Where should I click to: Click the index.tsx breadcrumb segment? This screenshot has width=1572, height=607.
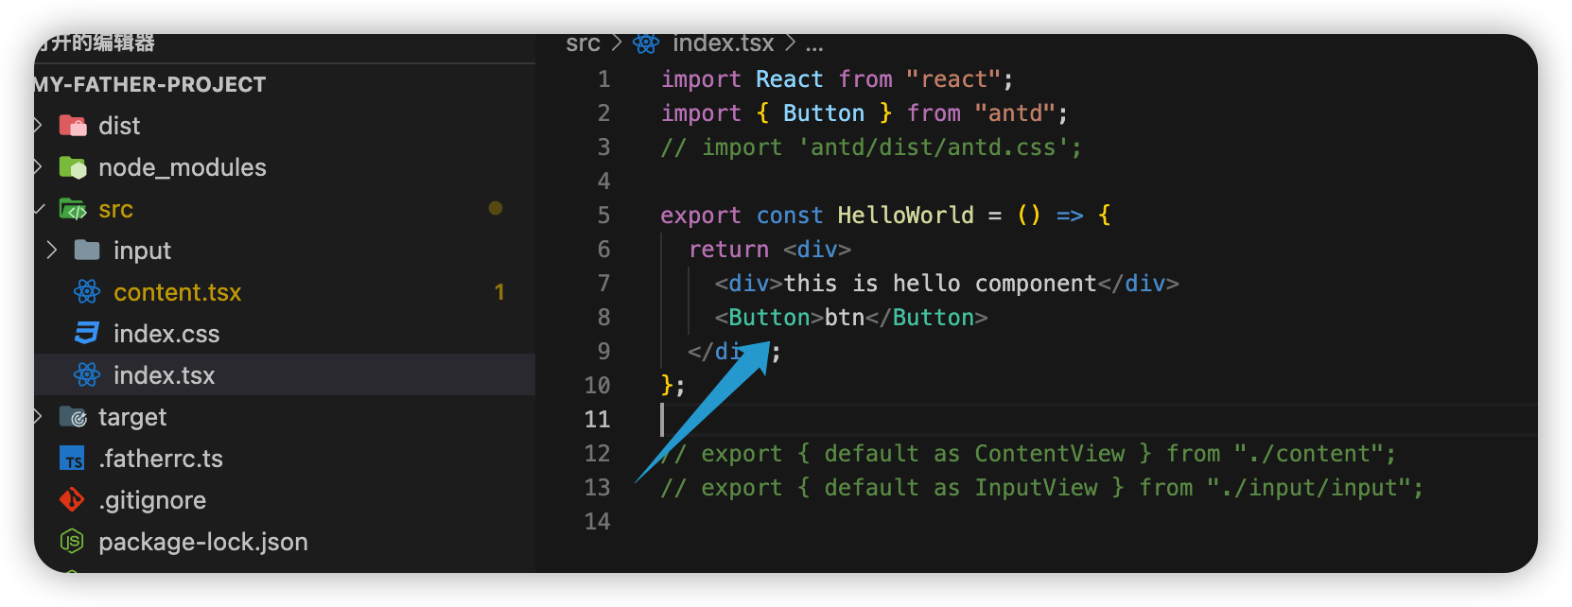click(x=723, y=43)
